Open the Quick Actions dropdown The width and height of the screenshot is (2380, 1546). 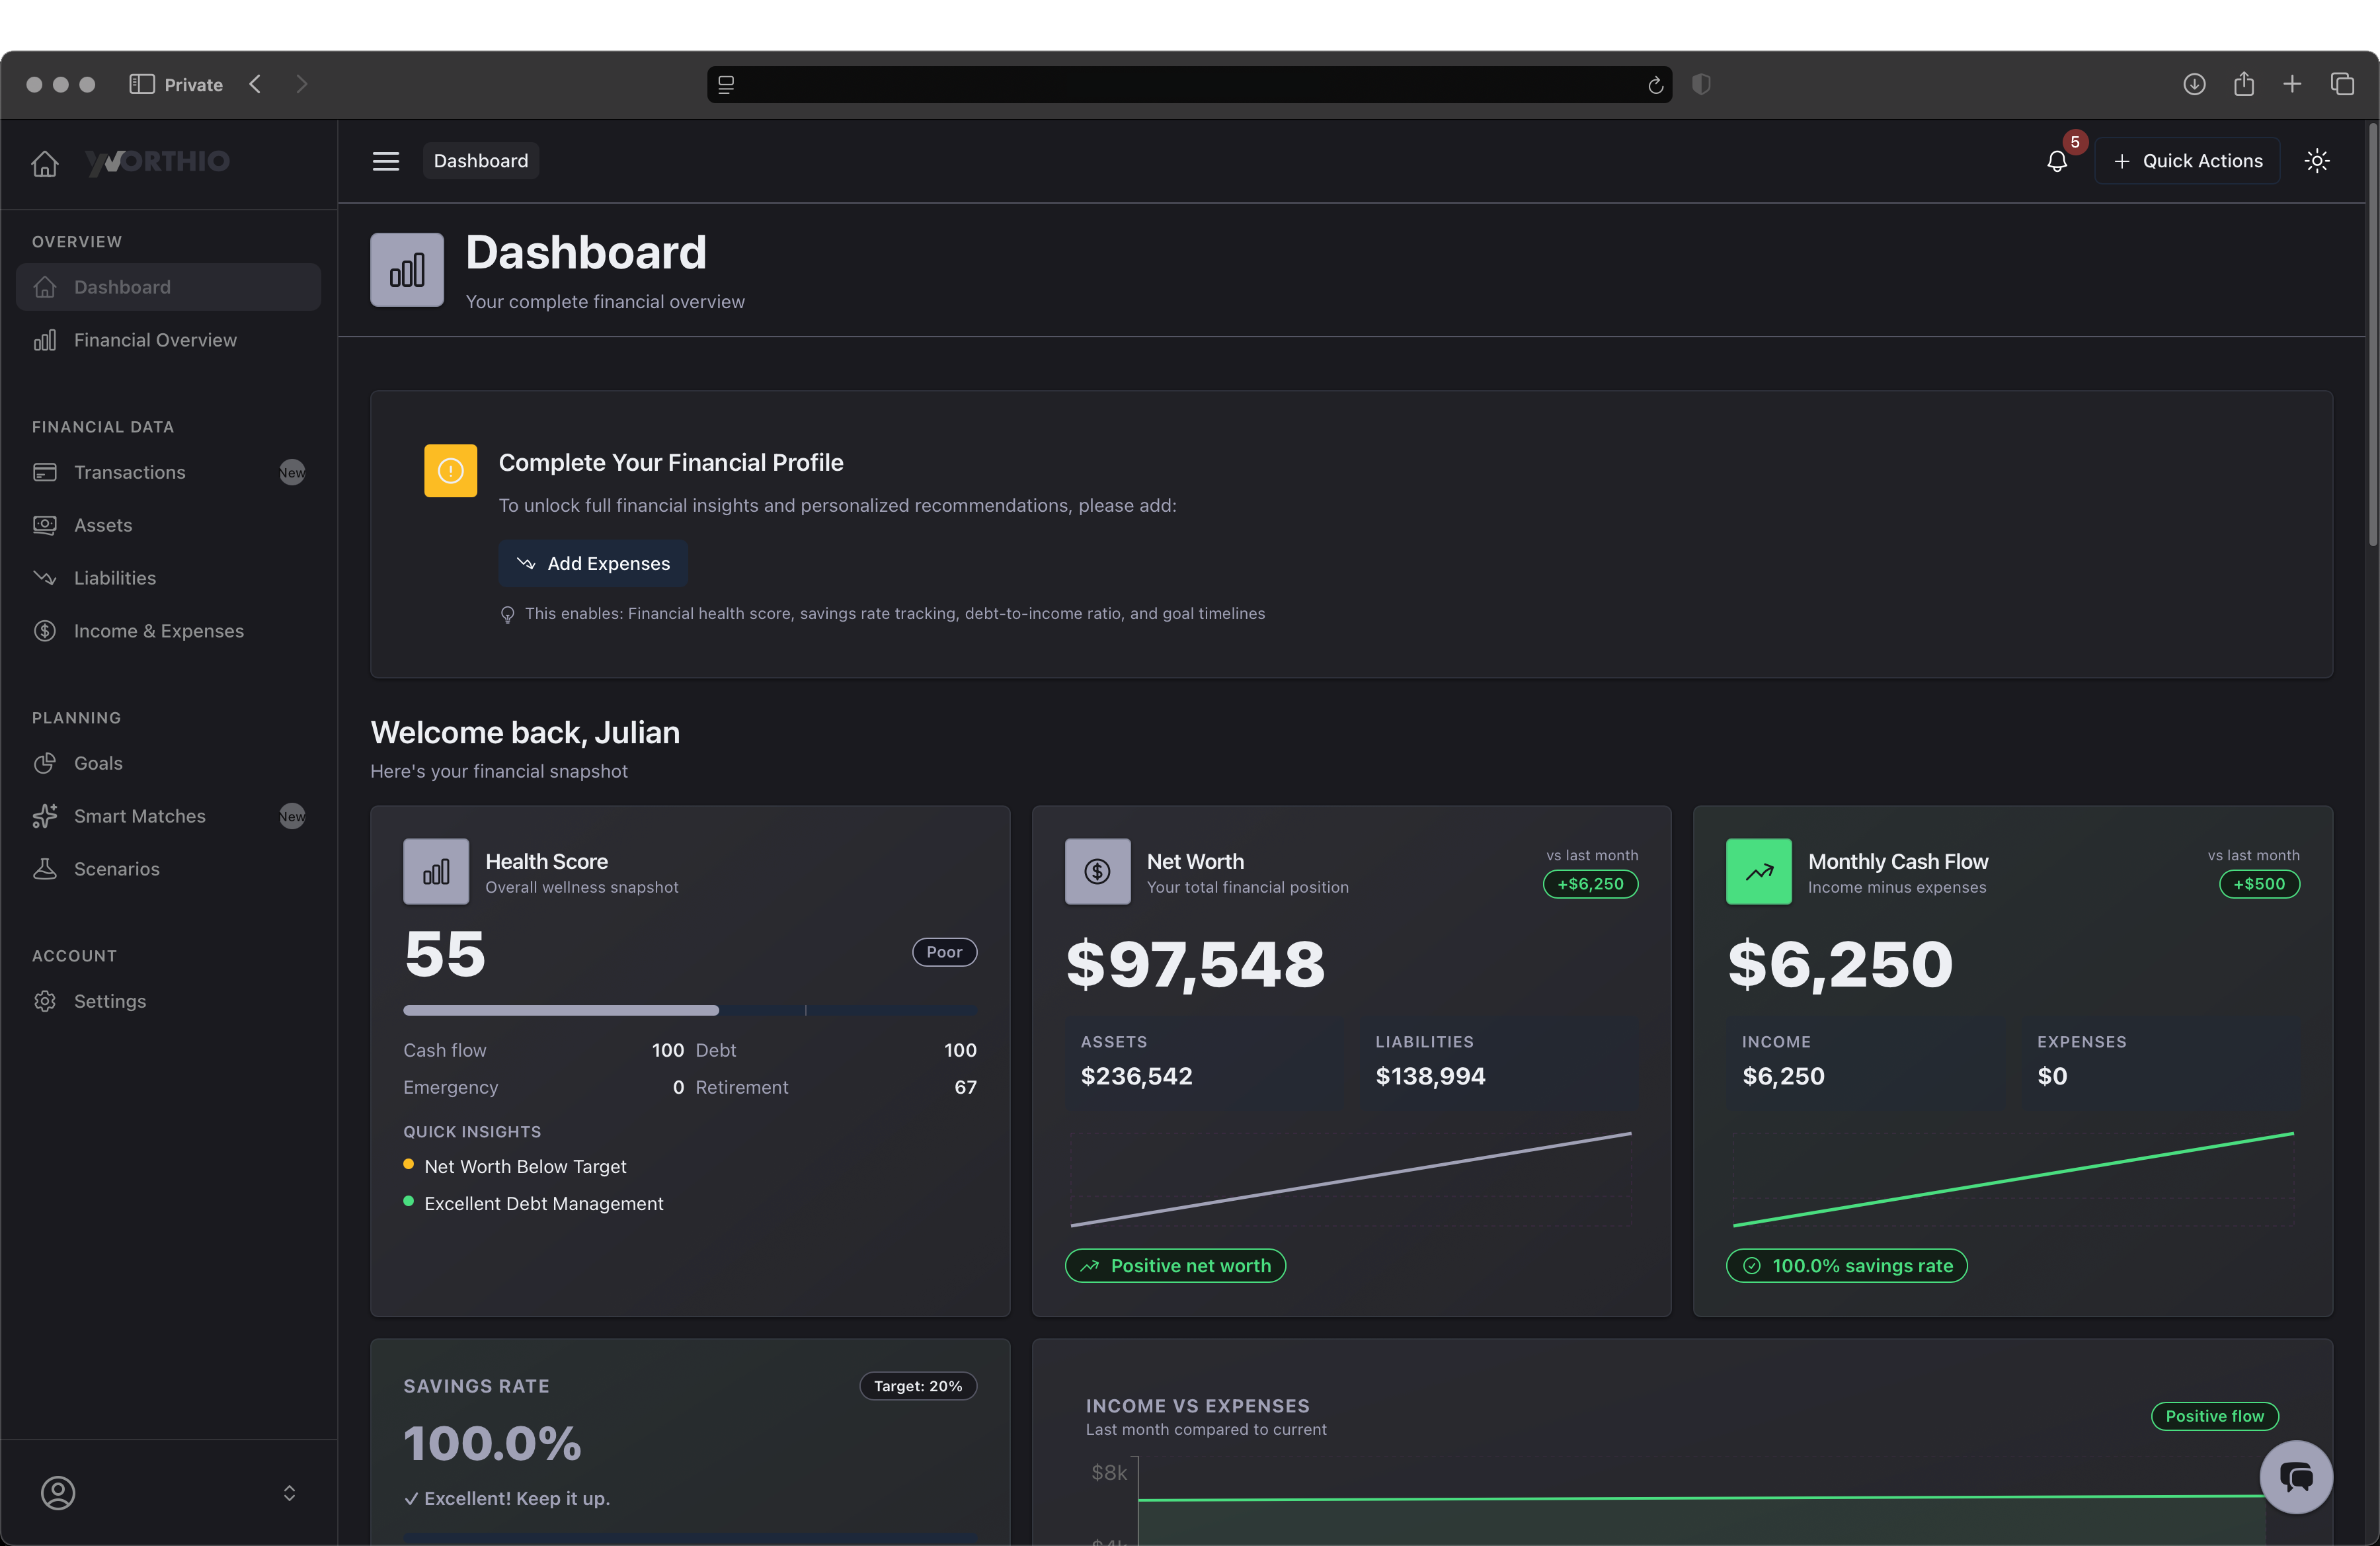coord(2188,160)
